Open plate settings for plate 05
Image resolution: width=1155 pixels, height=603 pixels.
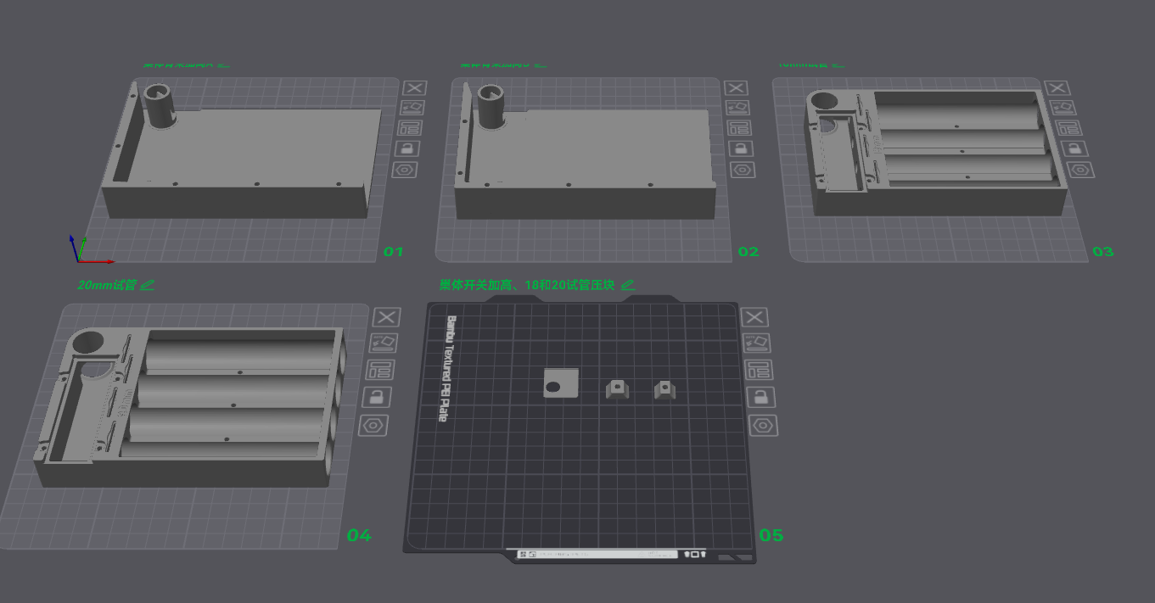(x=764, y=425)
